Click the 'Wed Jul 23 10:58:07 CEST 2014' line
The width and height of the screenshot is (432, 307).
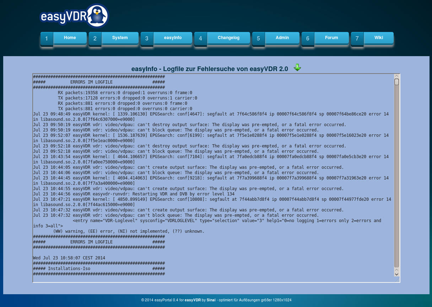[69, 258]
